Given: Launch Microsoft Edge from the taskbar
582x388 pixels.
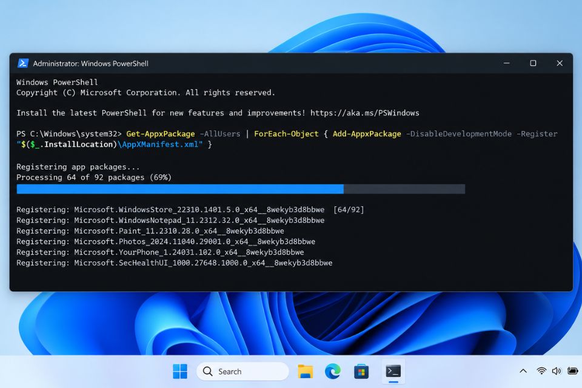Looking at the screenshot, I should pyautogui.click(x=333, y=371).
